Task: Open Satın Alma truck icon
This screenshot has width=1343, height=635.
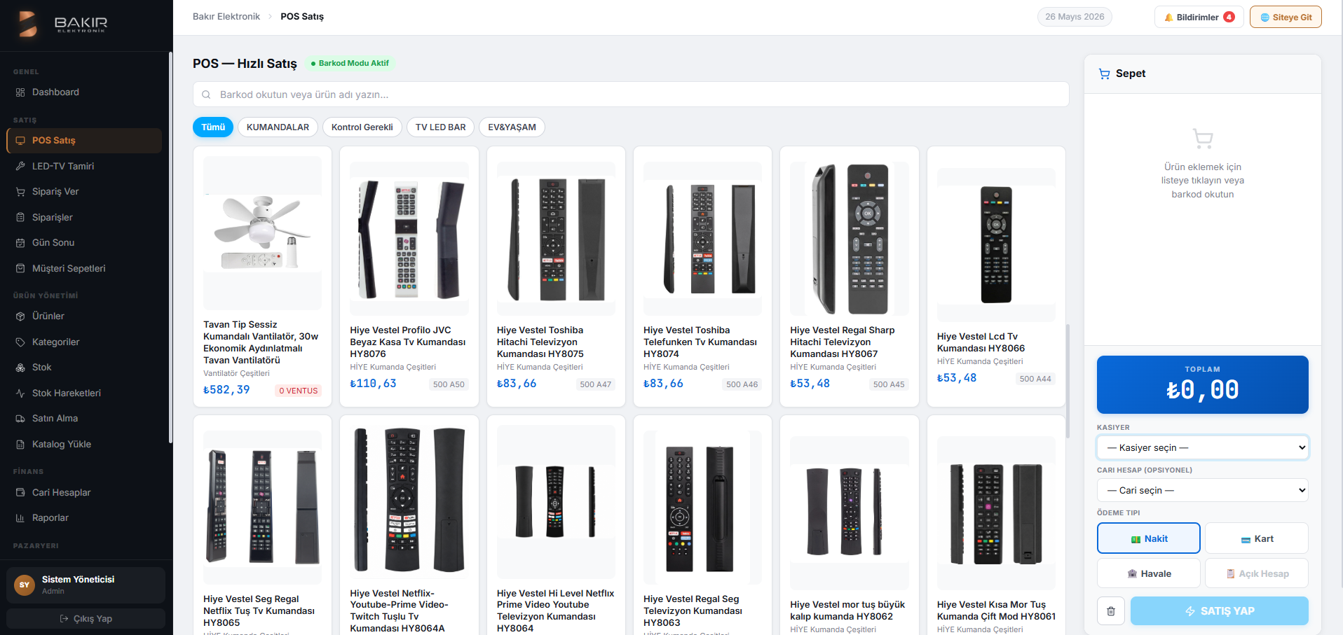Action: pyautogui.click(x=20, y=419)
